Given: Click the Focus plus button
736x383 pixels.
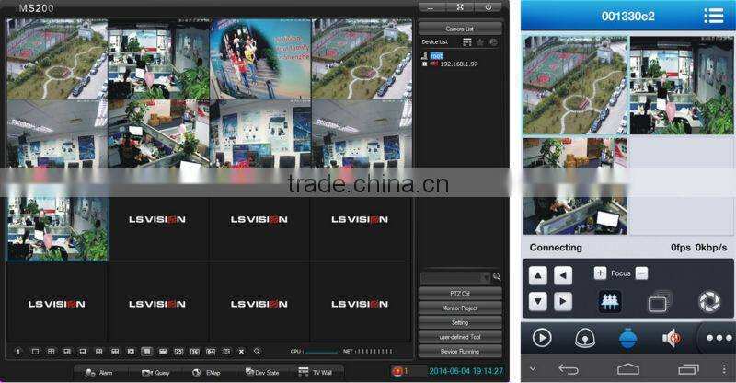Looking at the screenshot, I should (600, 273).
